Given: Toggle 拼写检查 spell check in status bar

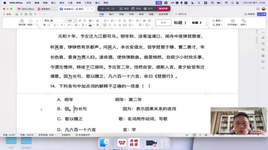Looking at the screenshot, I should point(47,135).
